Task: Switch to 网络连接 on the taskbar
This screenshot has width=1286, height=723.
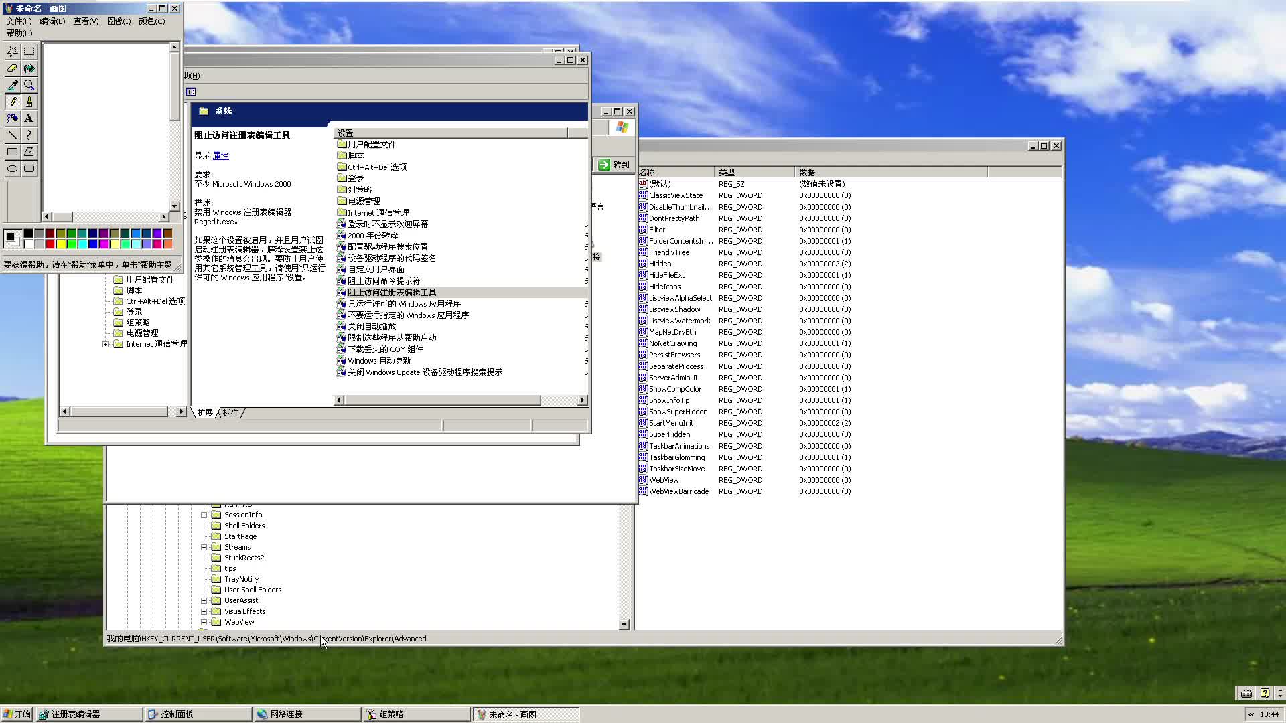Action: coord(307,714)
